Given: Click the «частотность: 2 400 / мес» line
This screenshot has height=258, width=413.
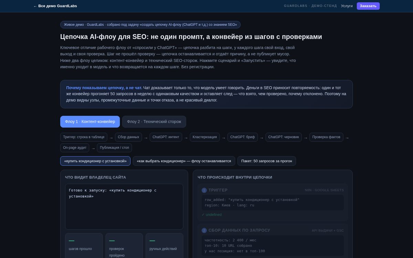Looking at the screenshot, I should click(230, 240).
